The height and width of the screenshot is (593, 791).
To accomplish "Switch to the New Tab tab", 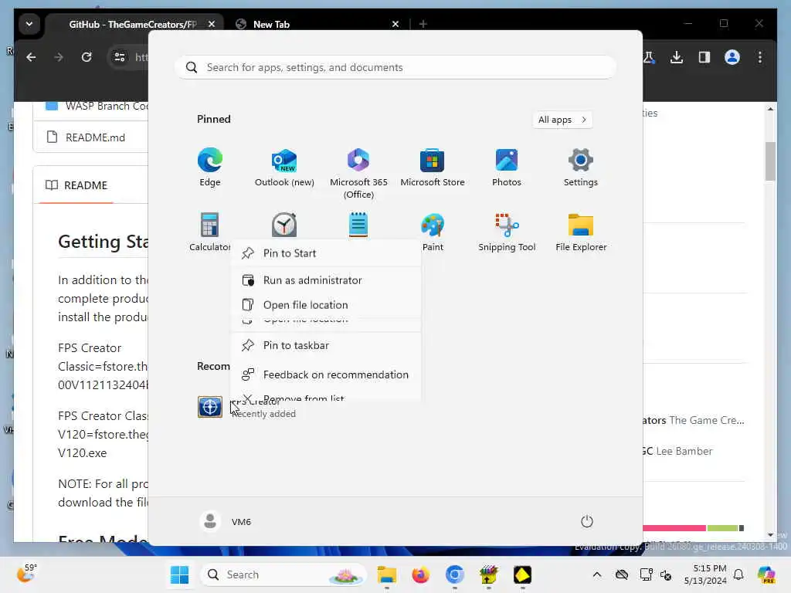I will [271, 24].
